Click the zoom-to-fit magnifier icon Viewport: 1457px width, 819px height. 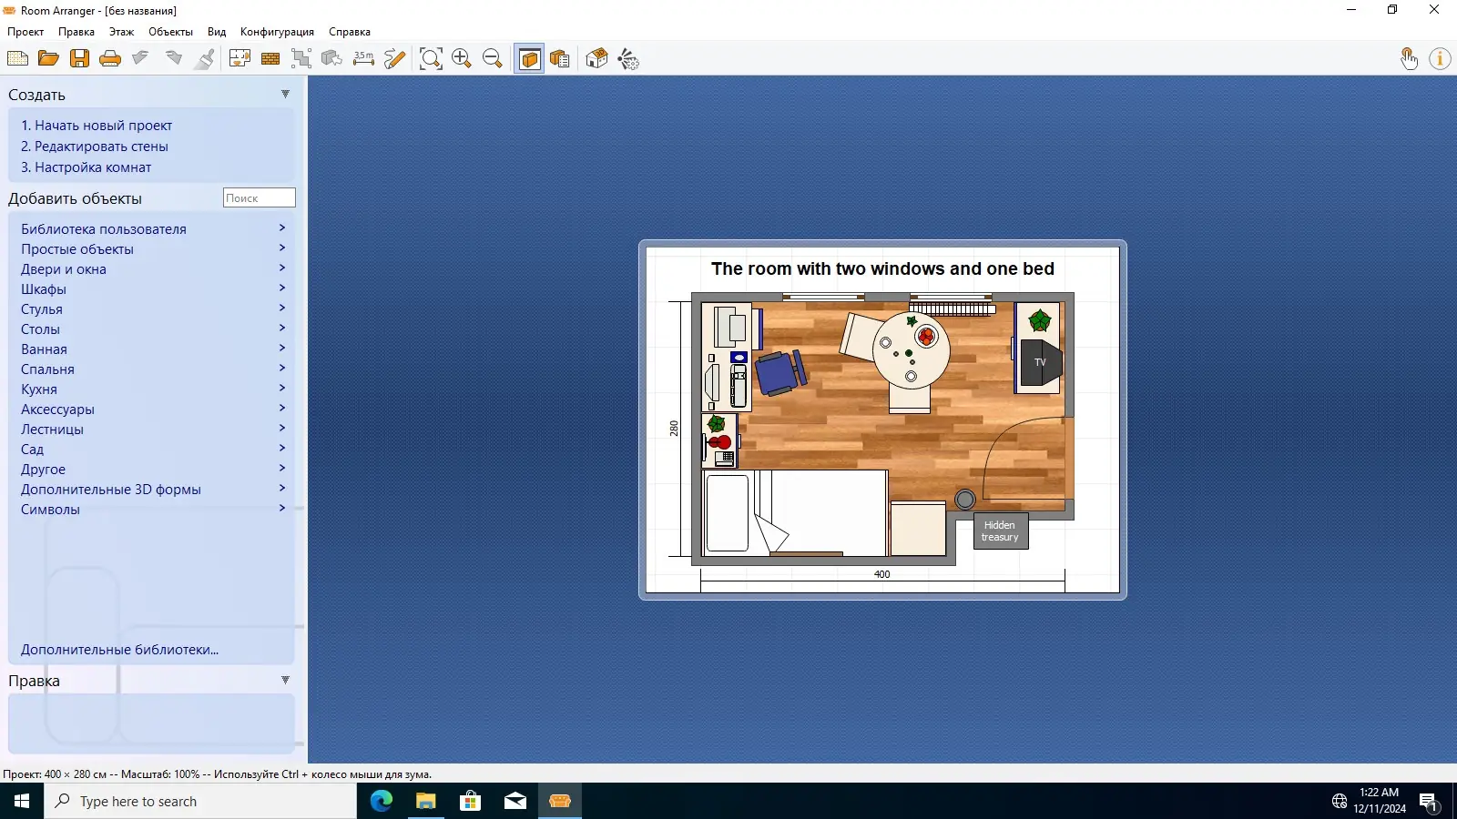click(431, 59)
